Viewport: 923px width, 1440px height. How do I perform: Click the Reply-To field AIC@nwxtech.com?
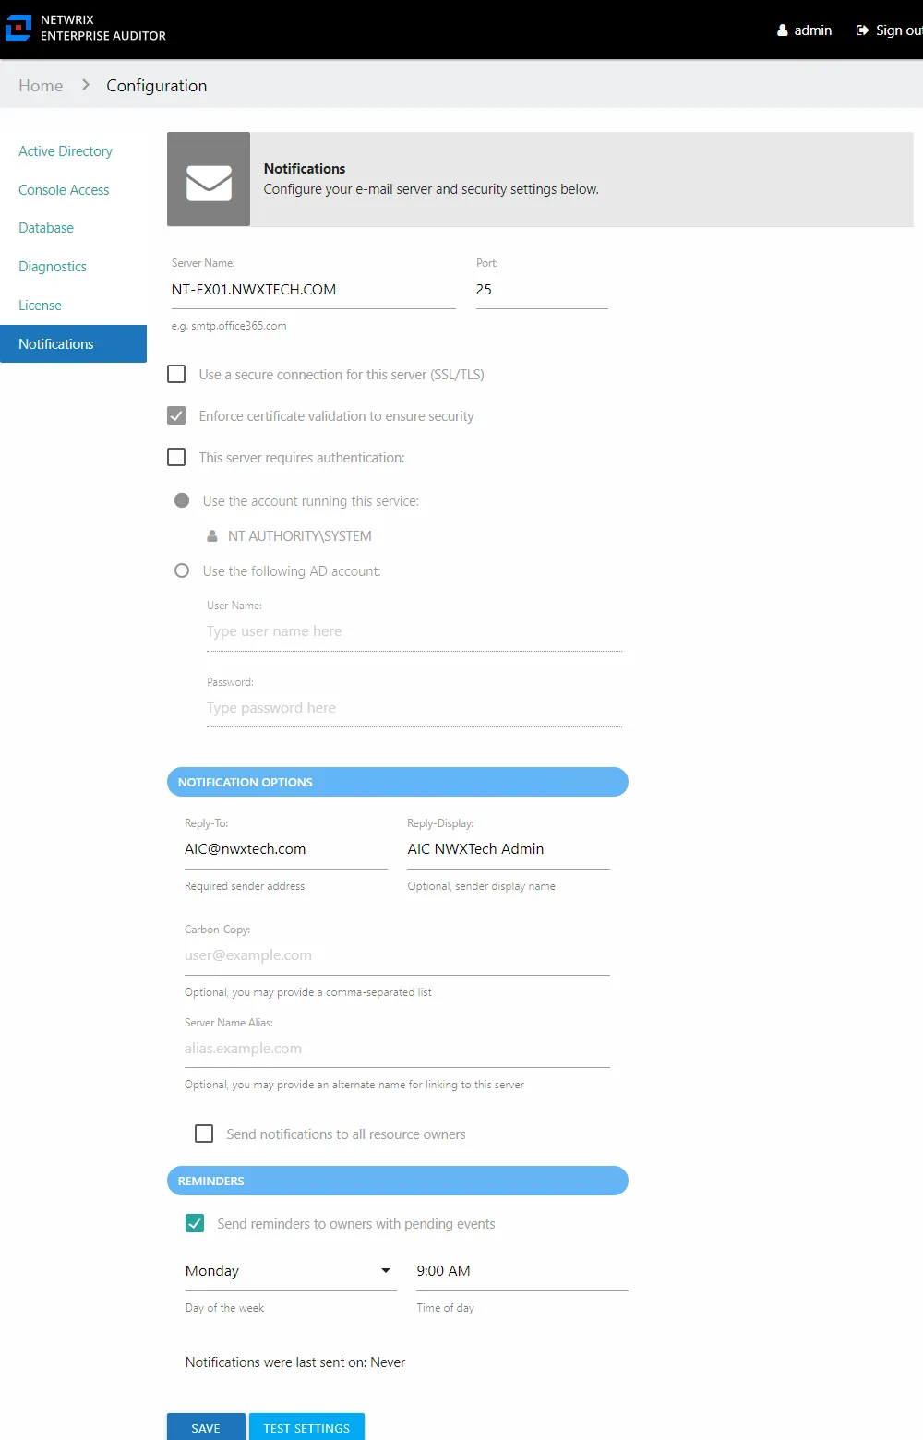pyautogui.click(x=286, y=849)
